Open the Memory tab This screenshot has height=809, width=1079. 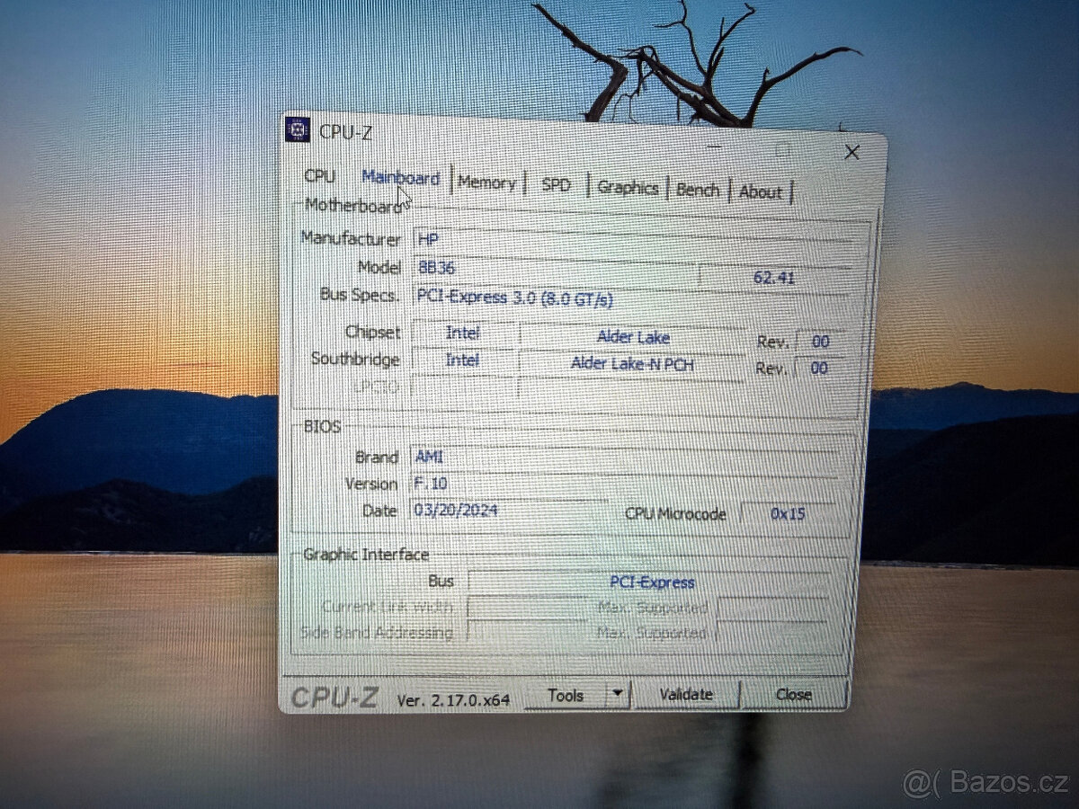point(486,182)
